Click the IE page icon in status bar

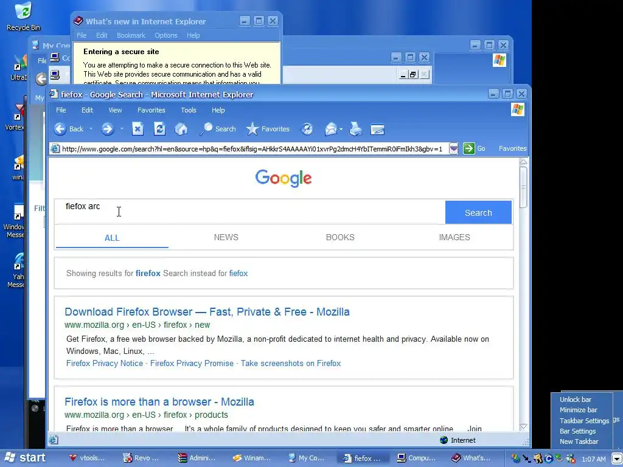point(54,440)
